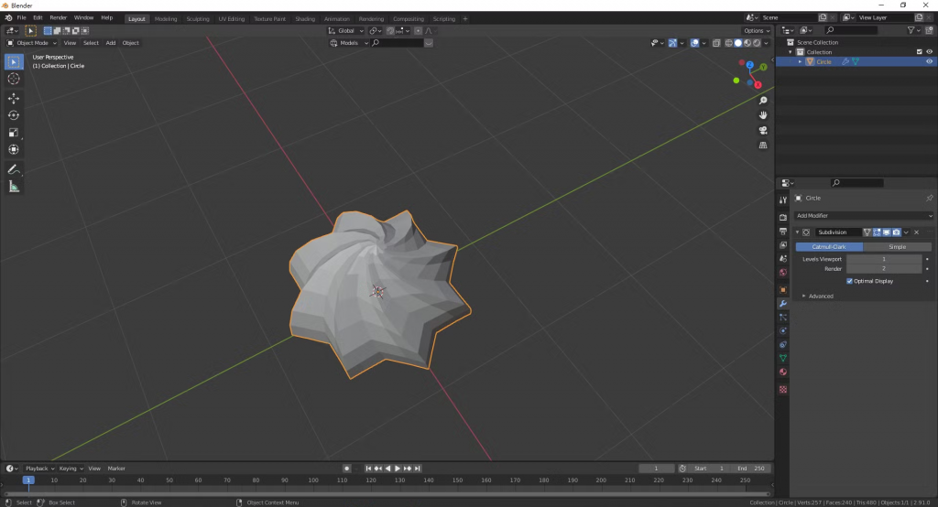
Task: Play the animation forward
Action: coord(398,469)
